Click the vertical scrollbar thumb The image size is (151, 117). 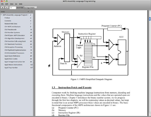[150, 19]
